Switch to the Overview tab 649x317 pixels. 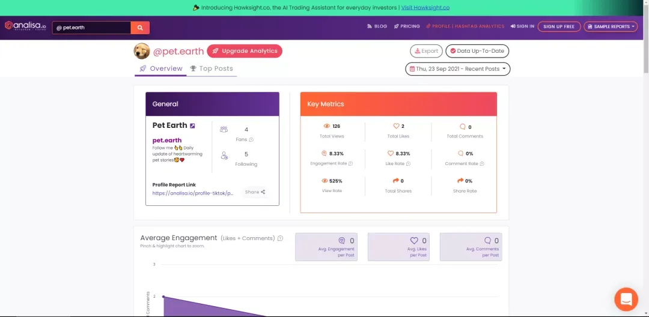pos(160,68)
